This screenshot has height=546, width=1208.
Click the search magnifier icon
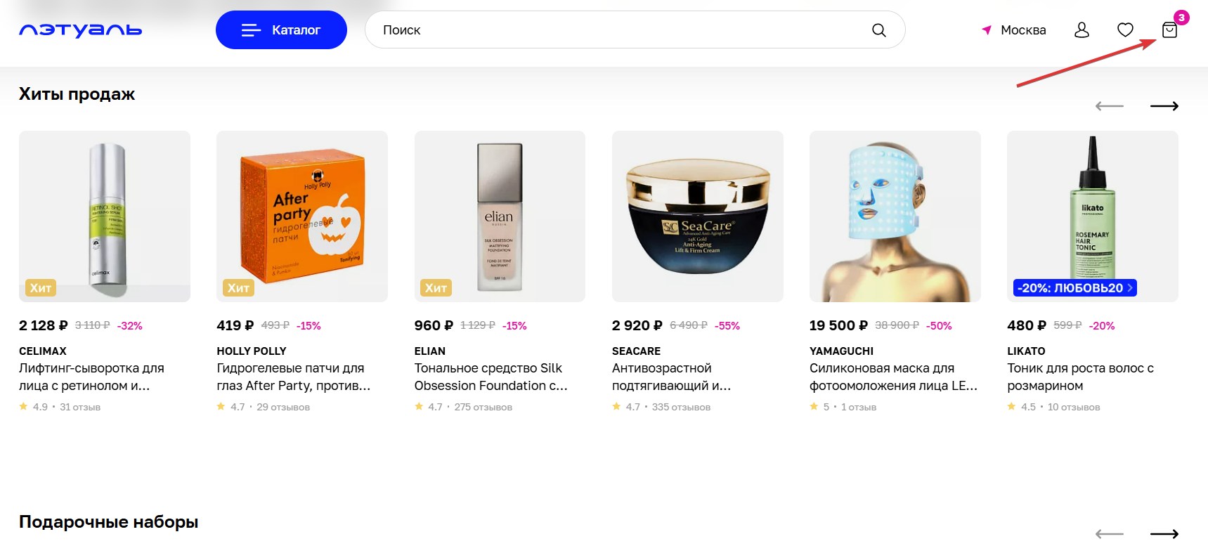tap(878, 30)
